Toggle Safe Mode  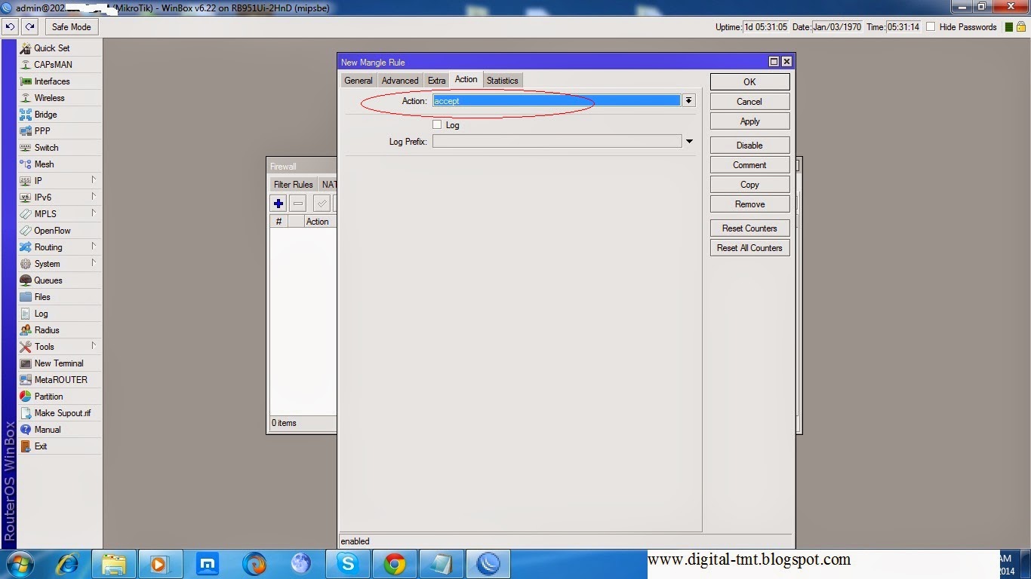(71, 27)
